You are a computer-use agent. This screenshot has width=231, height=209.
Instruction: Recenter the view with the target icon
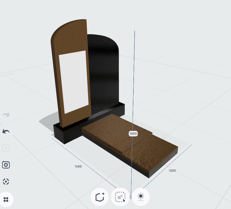[6, 182]
